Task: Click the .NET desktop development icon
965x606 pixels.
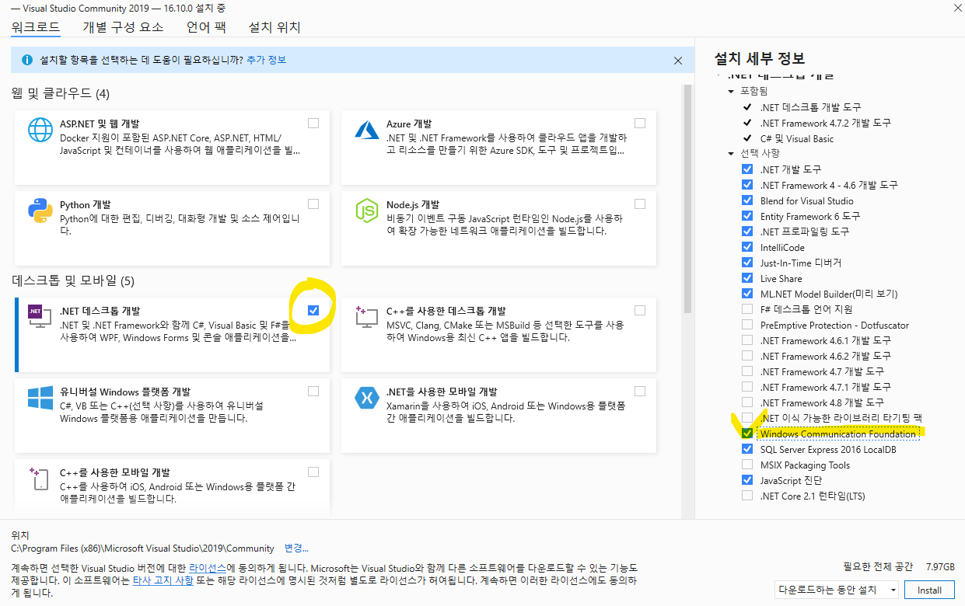Action: pos(40,315)
